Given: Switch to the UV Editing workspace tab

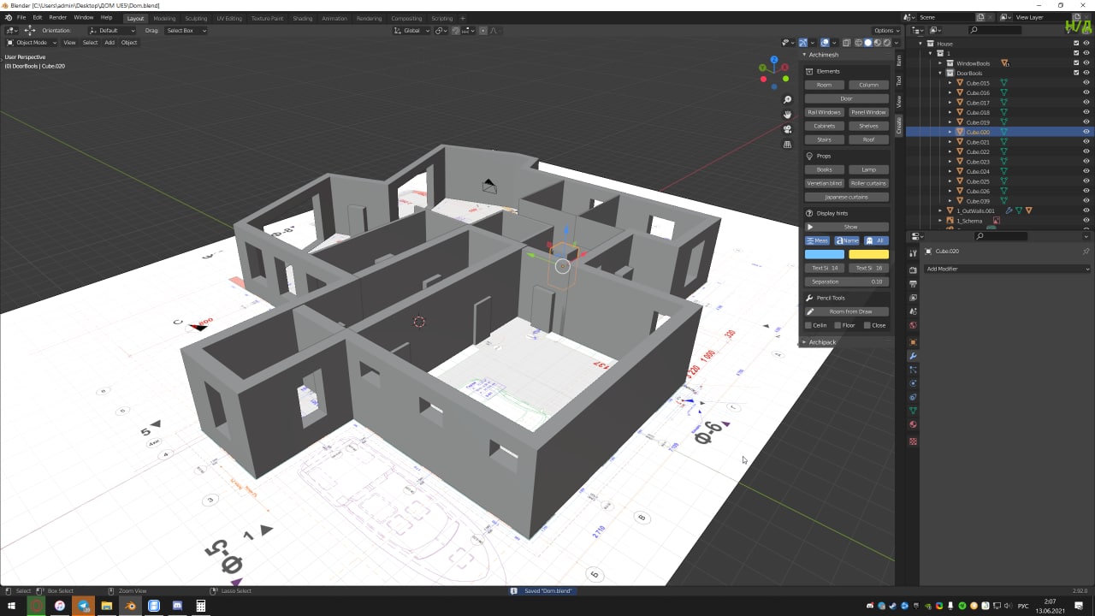Looking at the screenshot, I should (228, 18).
